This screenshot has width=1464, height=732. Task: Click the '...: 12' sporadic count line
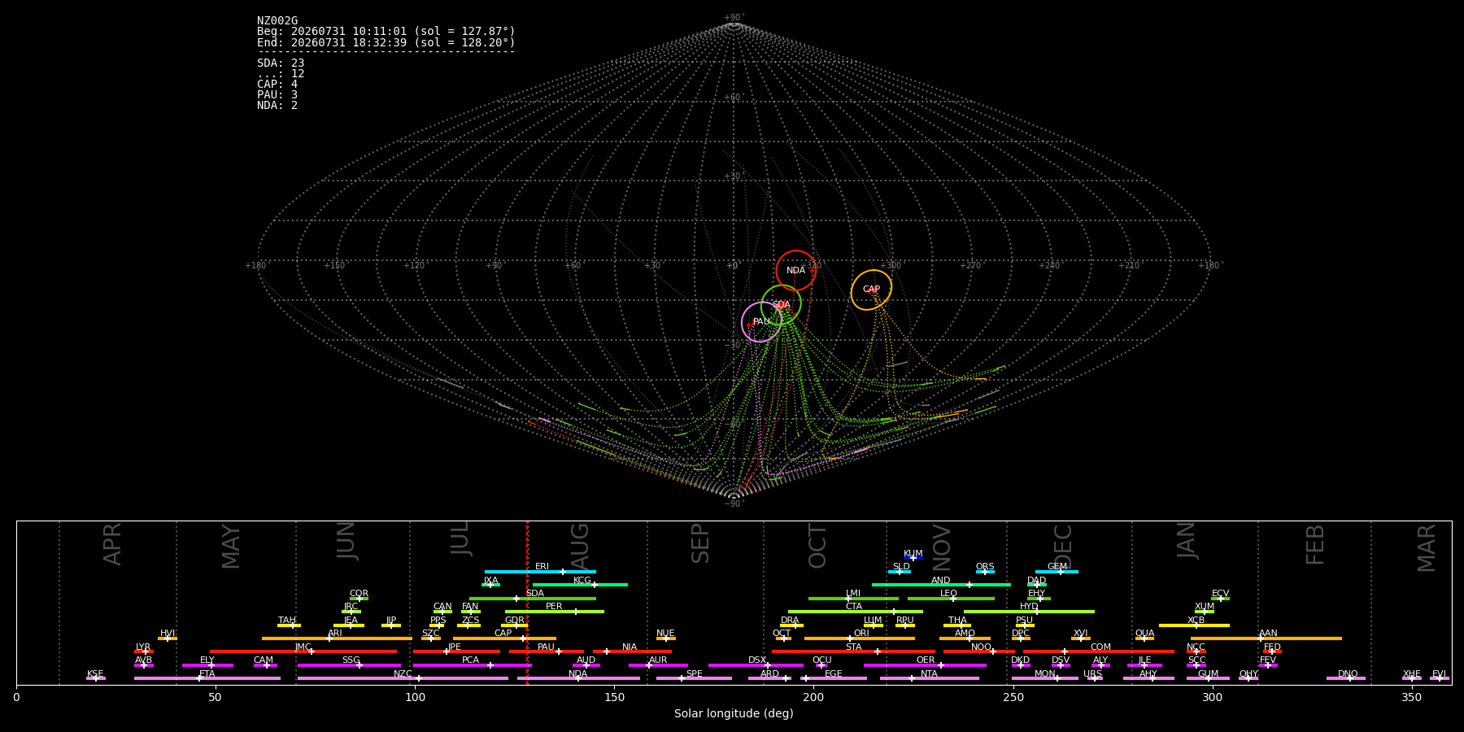(x=281, y=74)
